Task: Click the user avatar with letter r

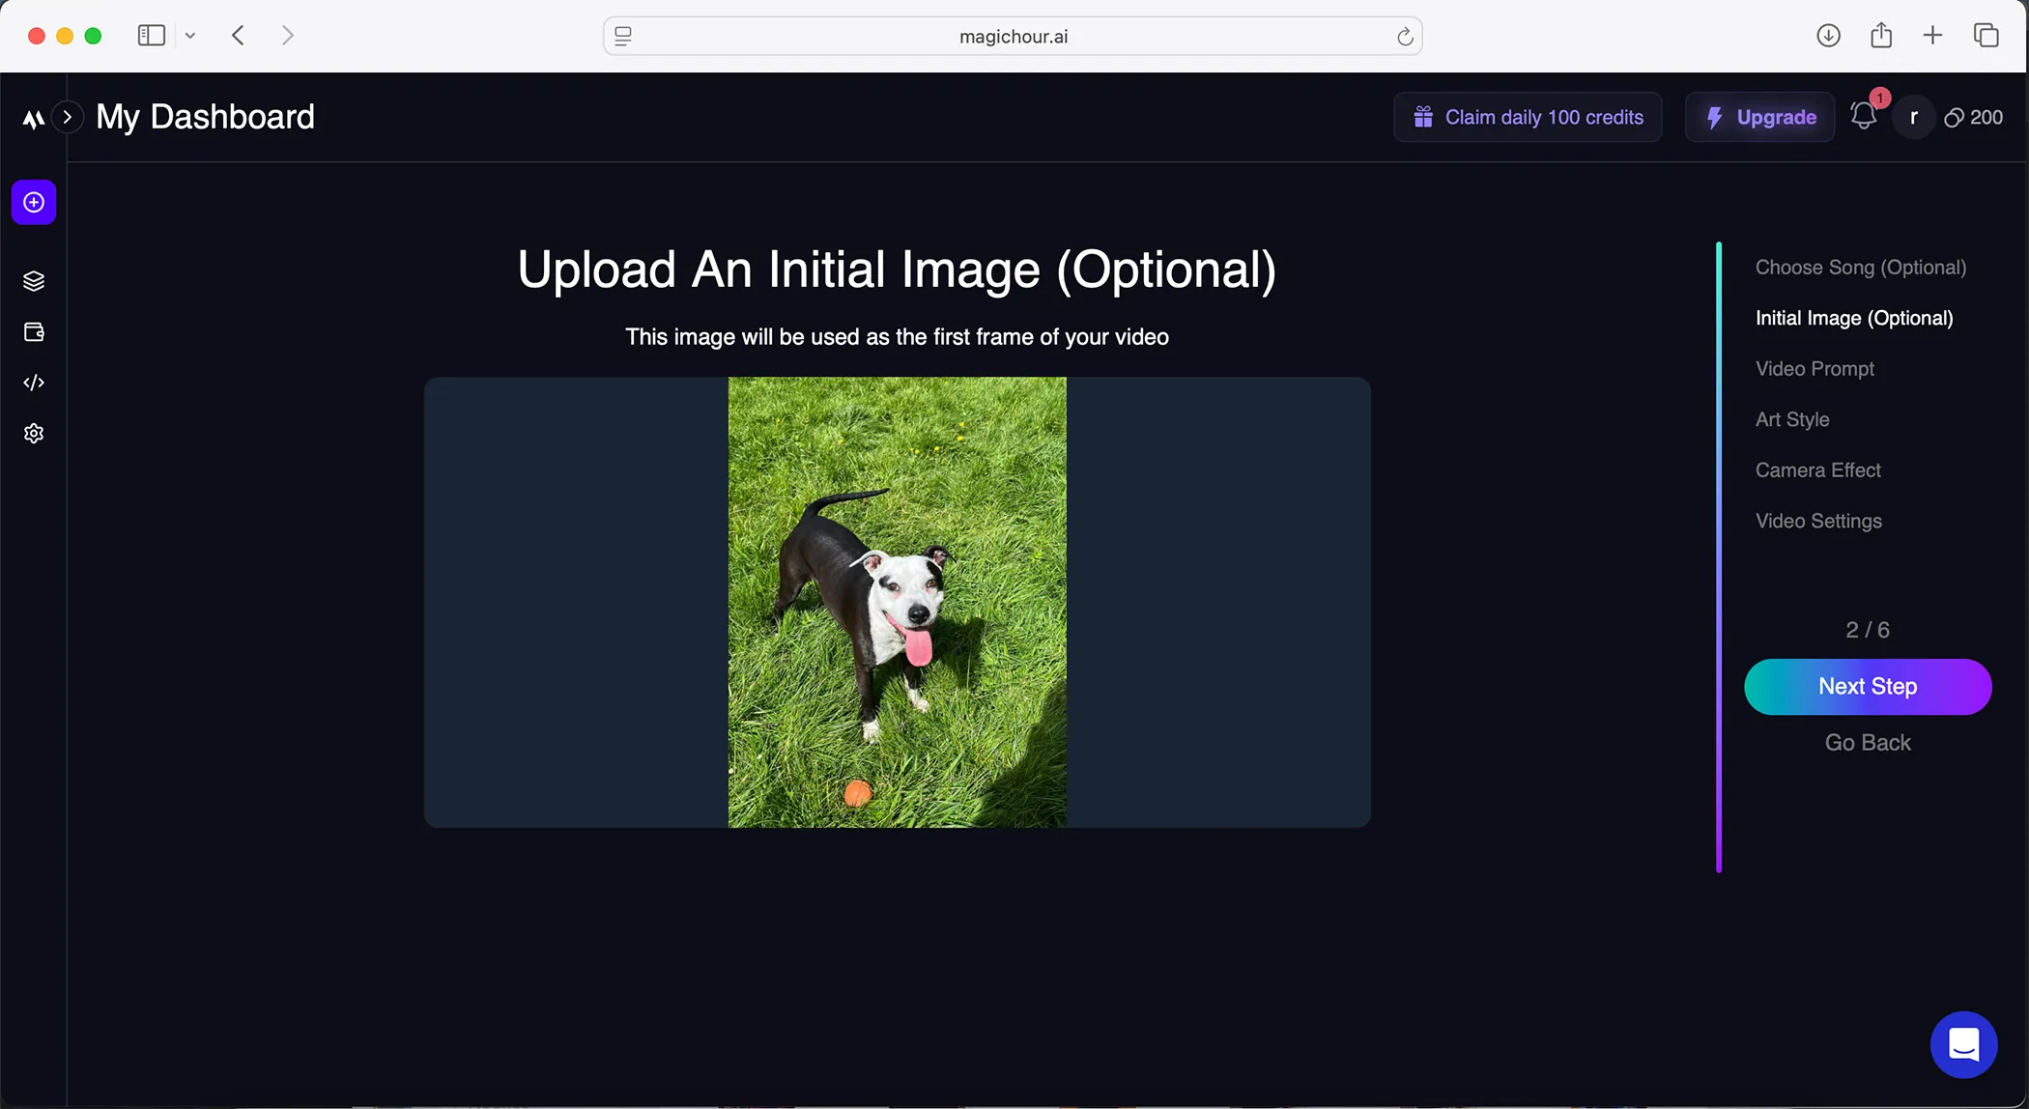Action: (1913, 117)
